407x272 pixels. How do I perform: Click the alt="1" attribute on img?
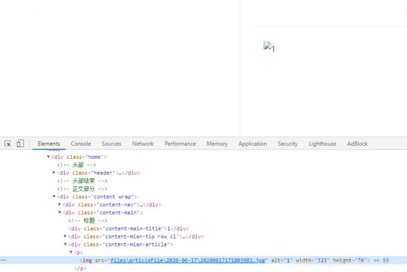tap(282, 260)
